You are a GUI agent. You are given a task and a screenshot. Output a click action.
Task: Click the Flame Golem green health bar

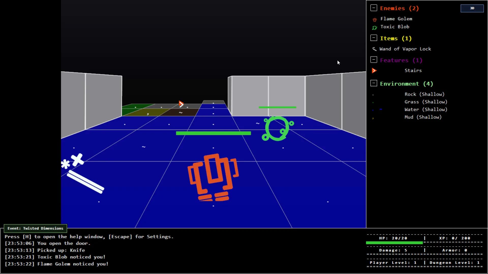tap(213, 133)
